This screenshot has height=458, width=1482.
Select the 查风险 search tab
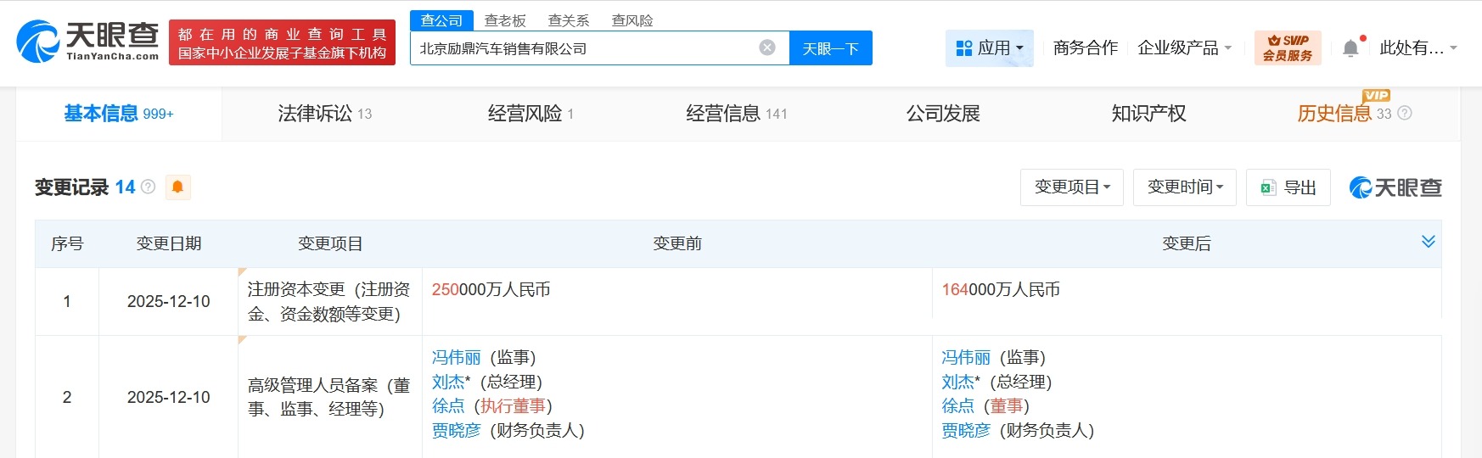[x=632, y=20]
